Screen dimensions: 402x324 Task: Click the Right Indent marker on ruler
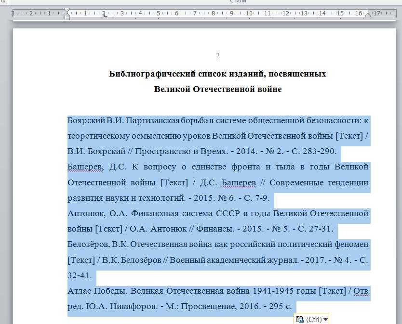(368, 15)
